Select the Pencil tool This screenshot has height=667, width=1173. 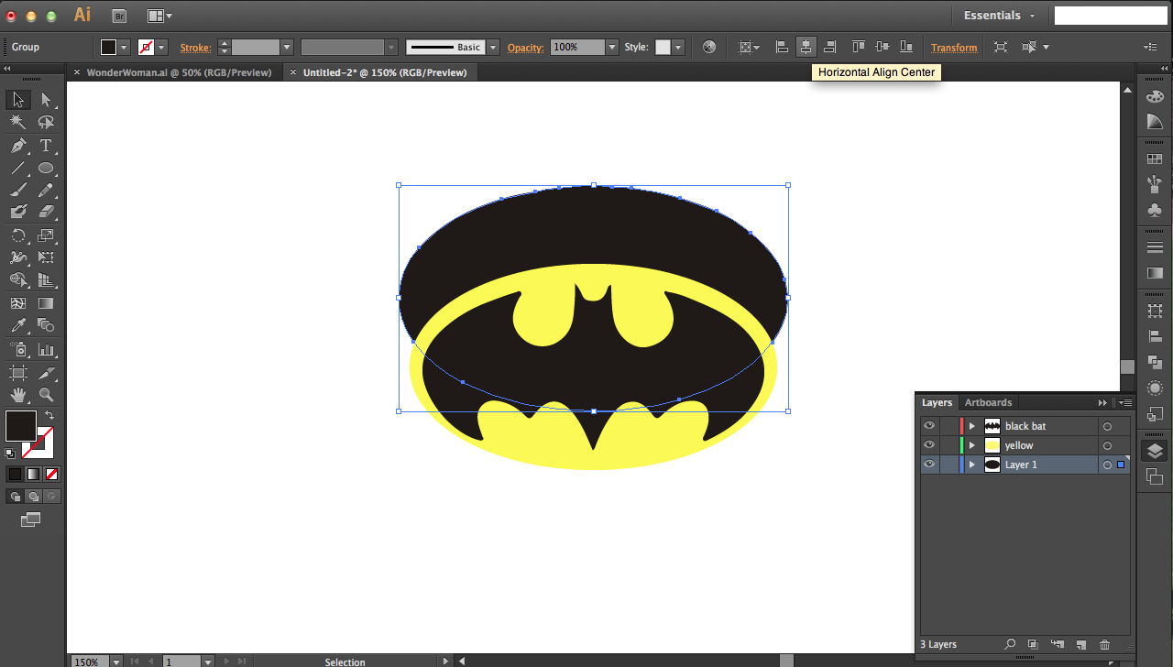point(46,191)
